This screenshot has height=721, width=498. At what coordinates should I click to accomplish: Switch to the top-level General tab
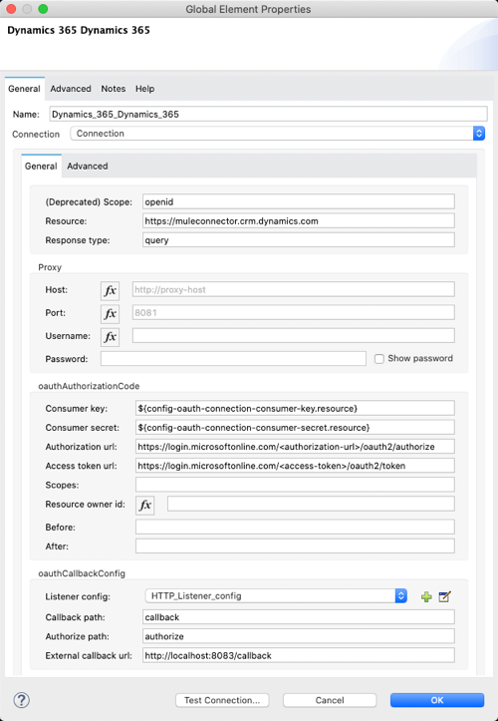(24, 89)
